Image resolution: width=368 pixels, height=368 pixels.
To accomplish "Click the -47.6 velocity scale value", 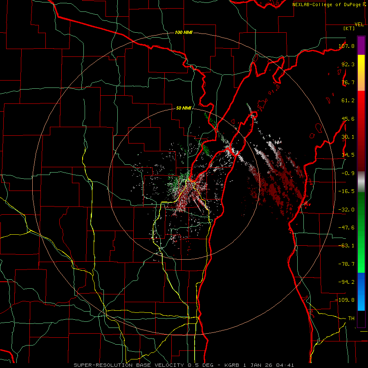I will 346,228.
